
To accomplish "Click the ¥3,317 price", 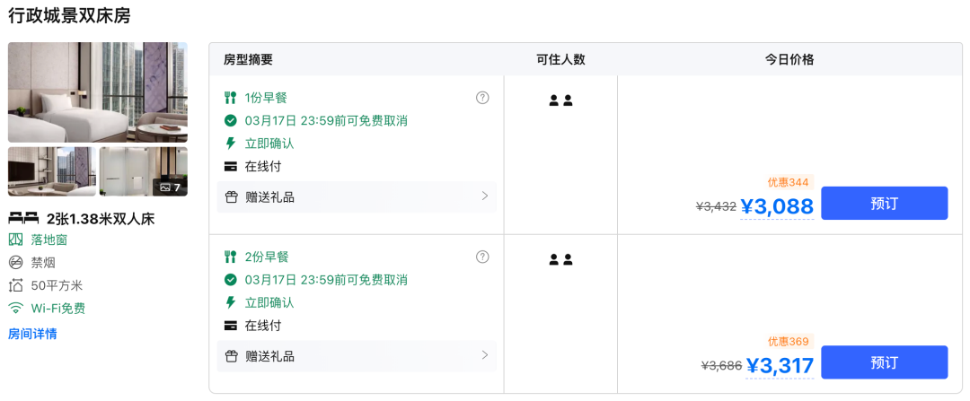I will [x=780, y=366].
